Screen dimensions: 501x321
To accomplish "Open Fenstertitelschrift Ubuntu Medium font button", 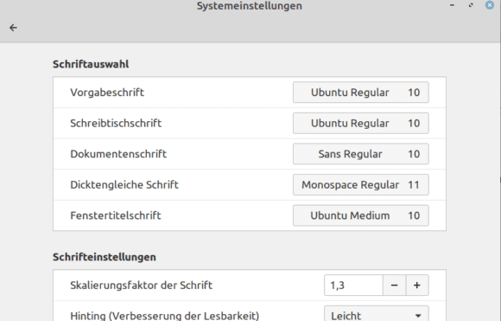I will (361, 215).
